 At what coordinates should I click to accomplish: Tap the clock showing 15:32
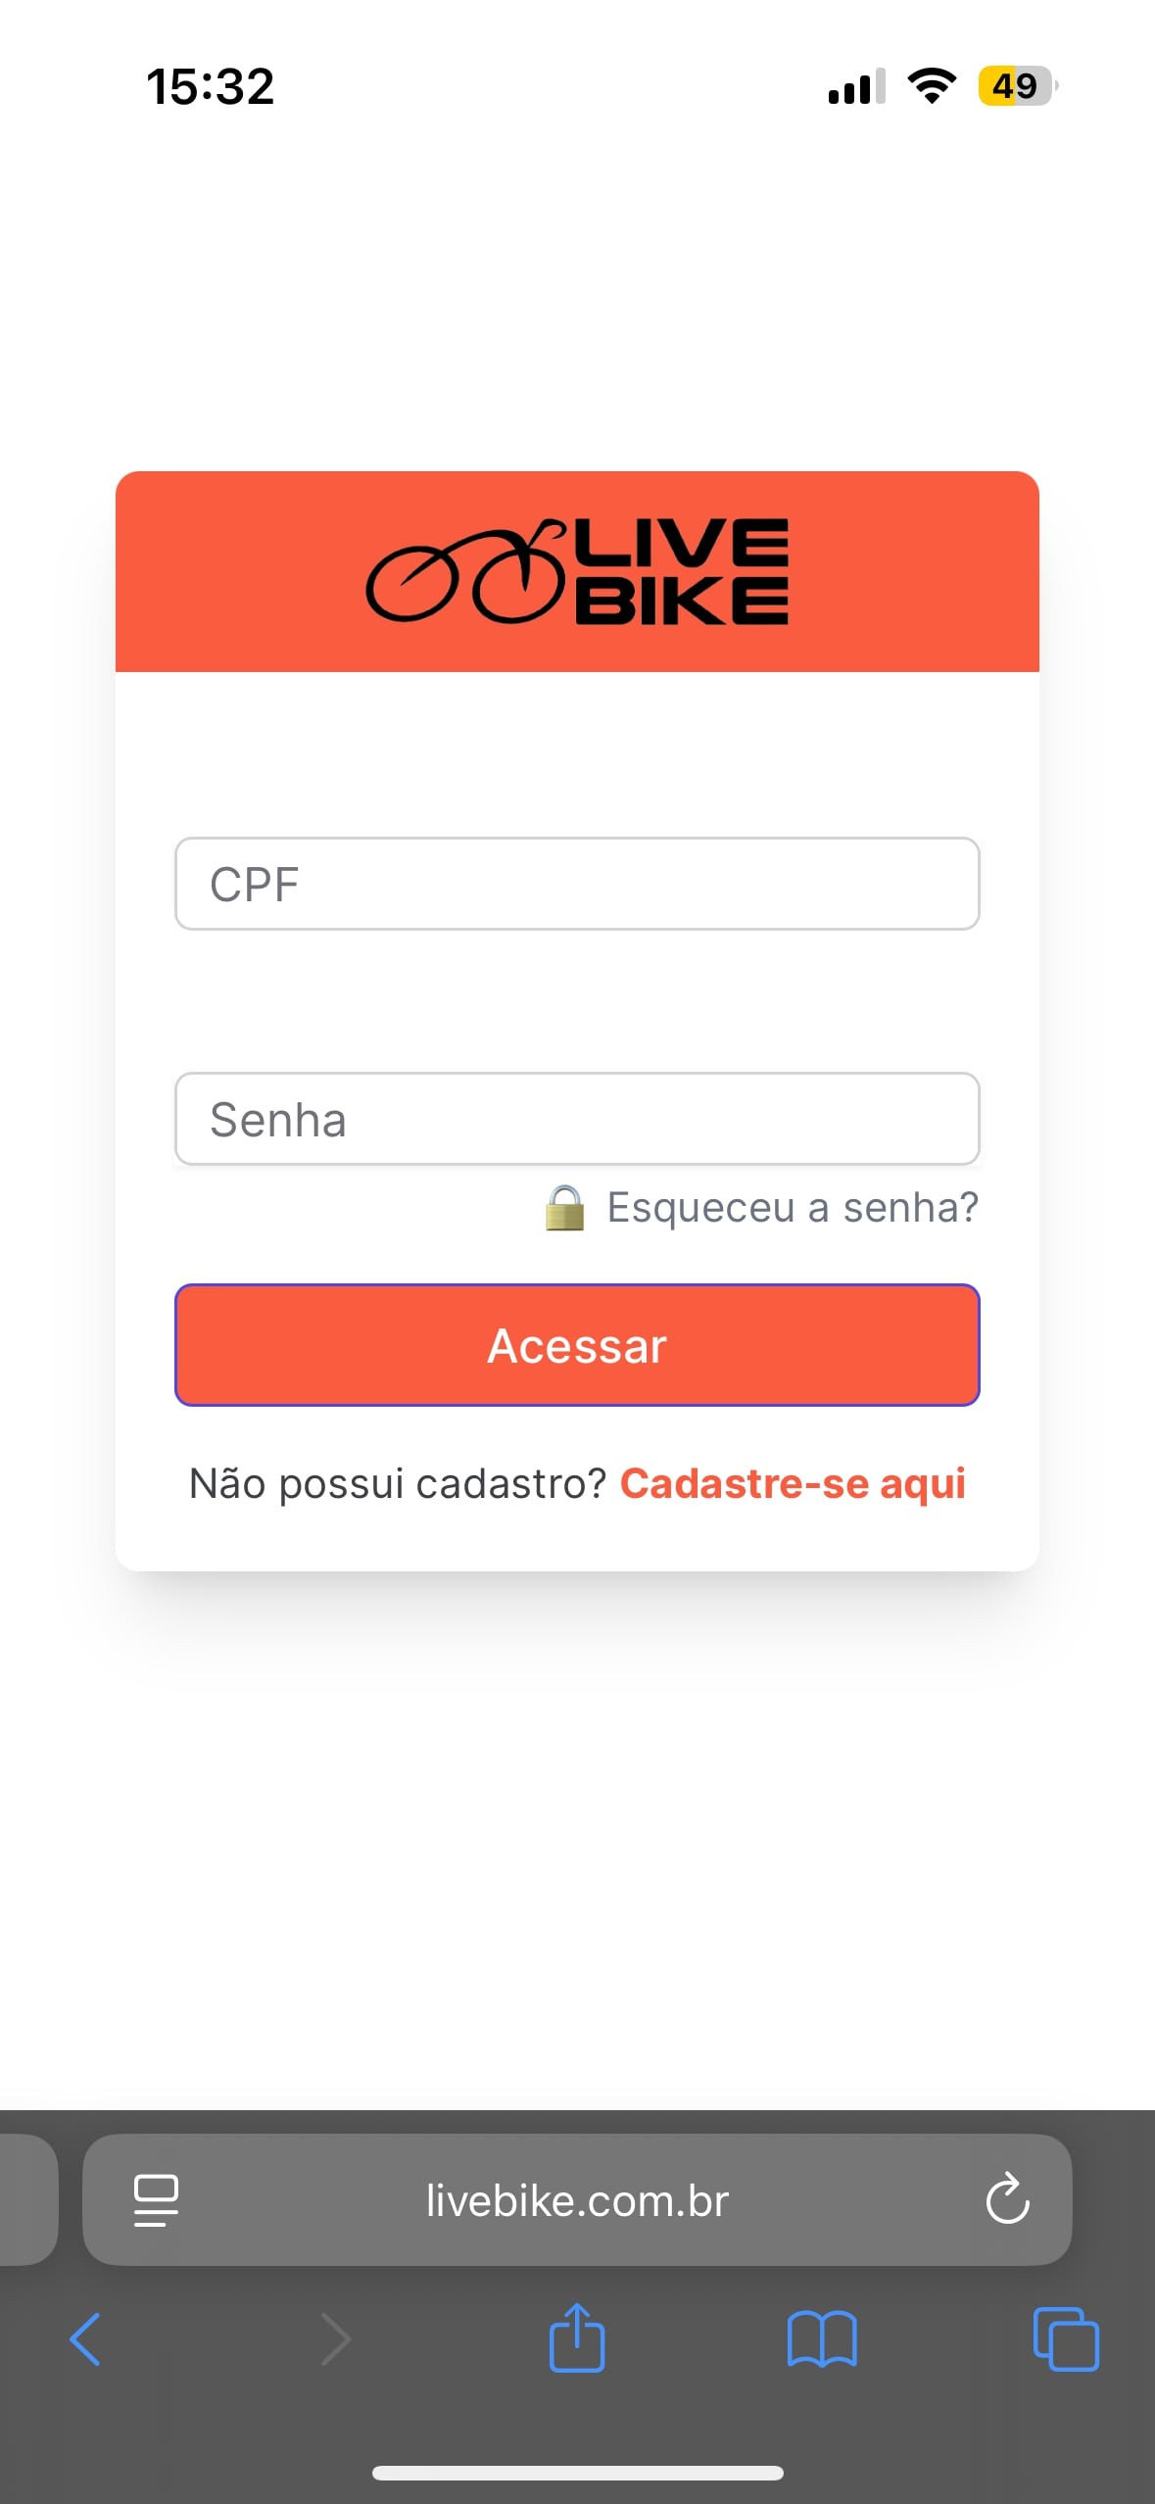[x=211, y=86]
